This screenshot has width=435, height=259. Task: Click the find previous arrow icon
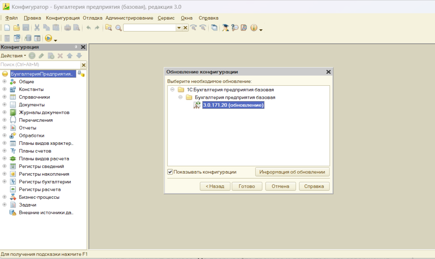202,28
